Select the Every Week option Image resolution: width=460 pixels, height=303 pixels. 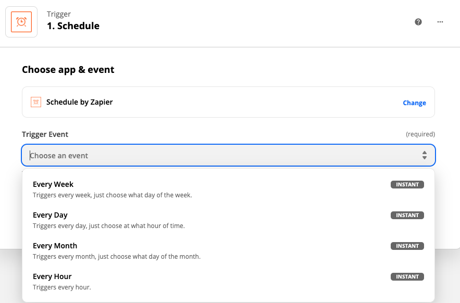53,184
